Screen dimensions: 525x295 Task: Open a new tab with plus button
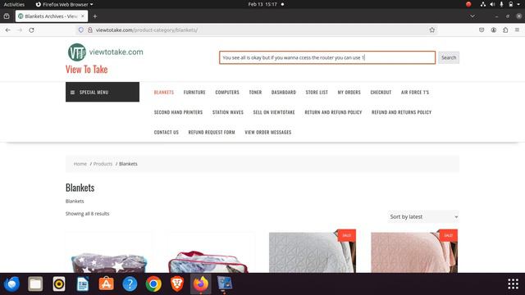[x=95, y=16]
